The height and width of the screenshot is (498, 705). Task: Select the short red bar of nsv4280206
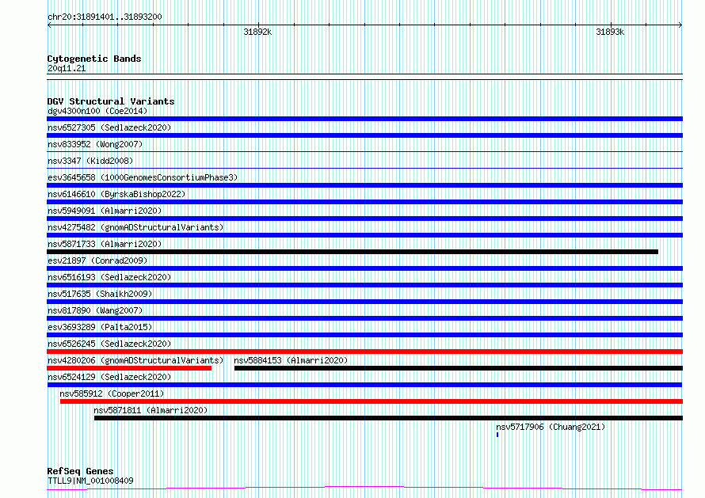[129, 368]
